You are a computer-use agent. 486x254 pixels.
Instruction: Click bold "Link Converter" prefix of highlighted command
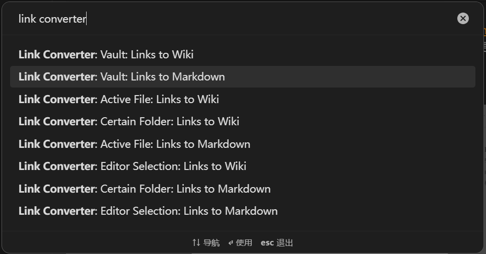[57, 77]
